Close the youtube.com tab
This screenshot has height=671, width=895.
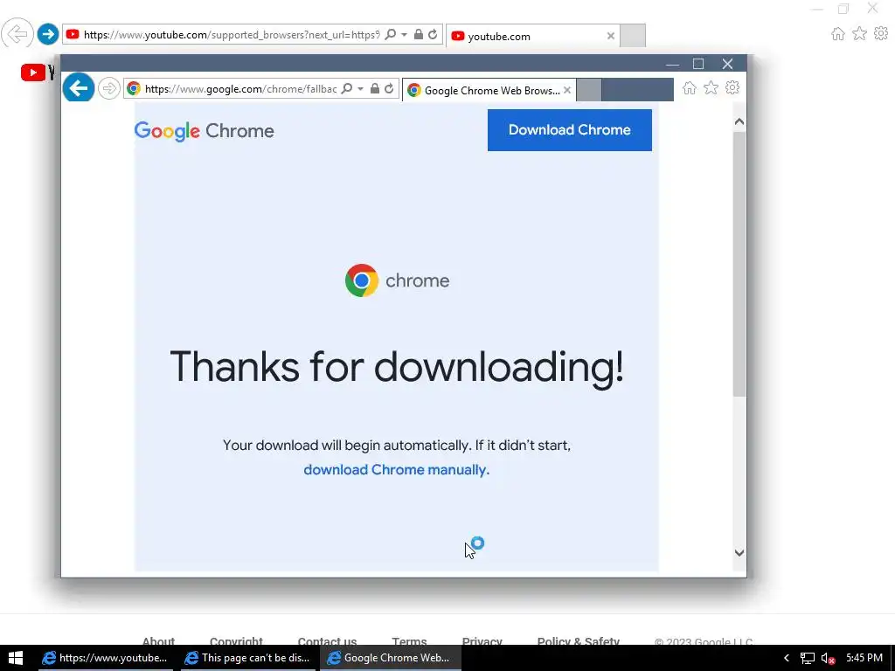tap(611, 36)
